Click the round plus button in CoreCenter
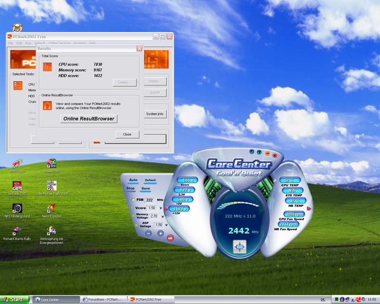The height and width of the screenshot is (304, 380). pos(160,233)
